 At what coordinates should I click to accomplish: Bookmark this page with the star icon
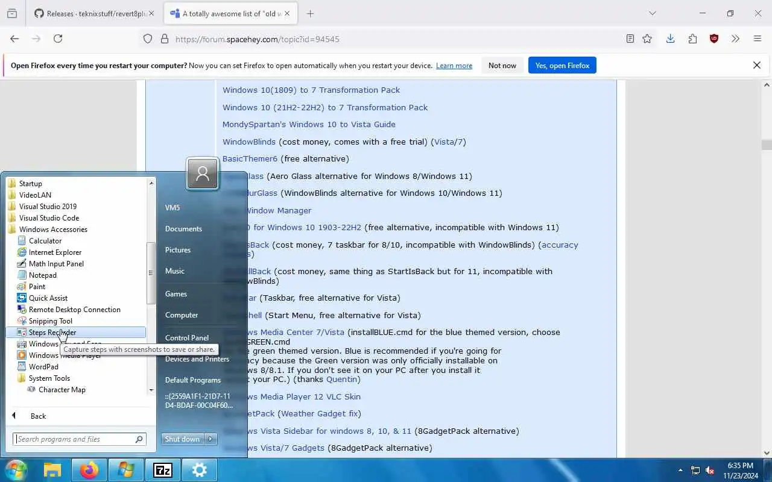(647, 39)
